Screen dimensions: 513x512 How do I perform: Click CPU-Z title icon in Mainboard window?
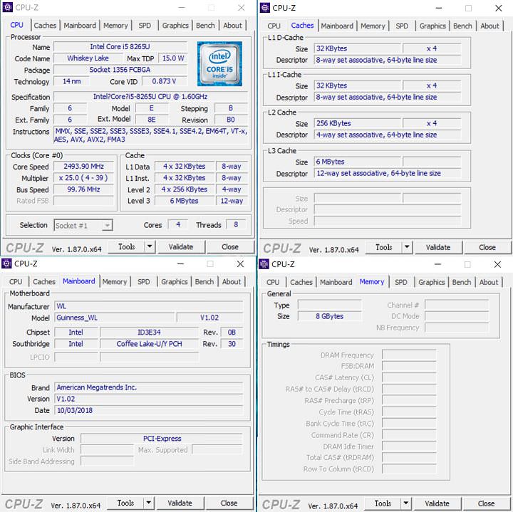[7, 263]
